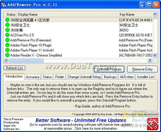Click the 360SD key name cell
161x132 pixels.
coord(124,30)
